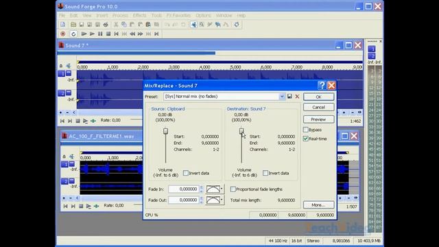Viewport: 439px width, 247px height.
Task: Select the Edit tool in toolbar
Action: pos(193,25)
